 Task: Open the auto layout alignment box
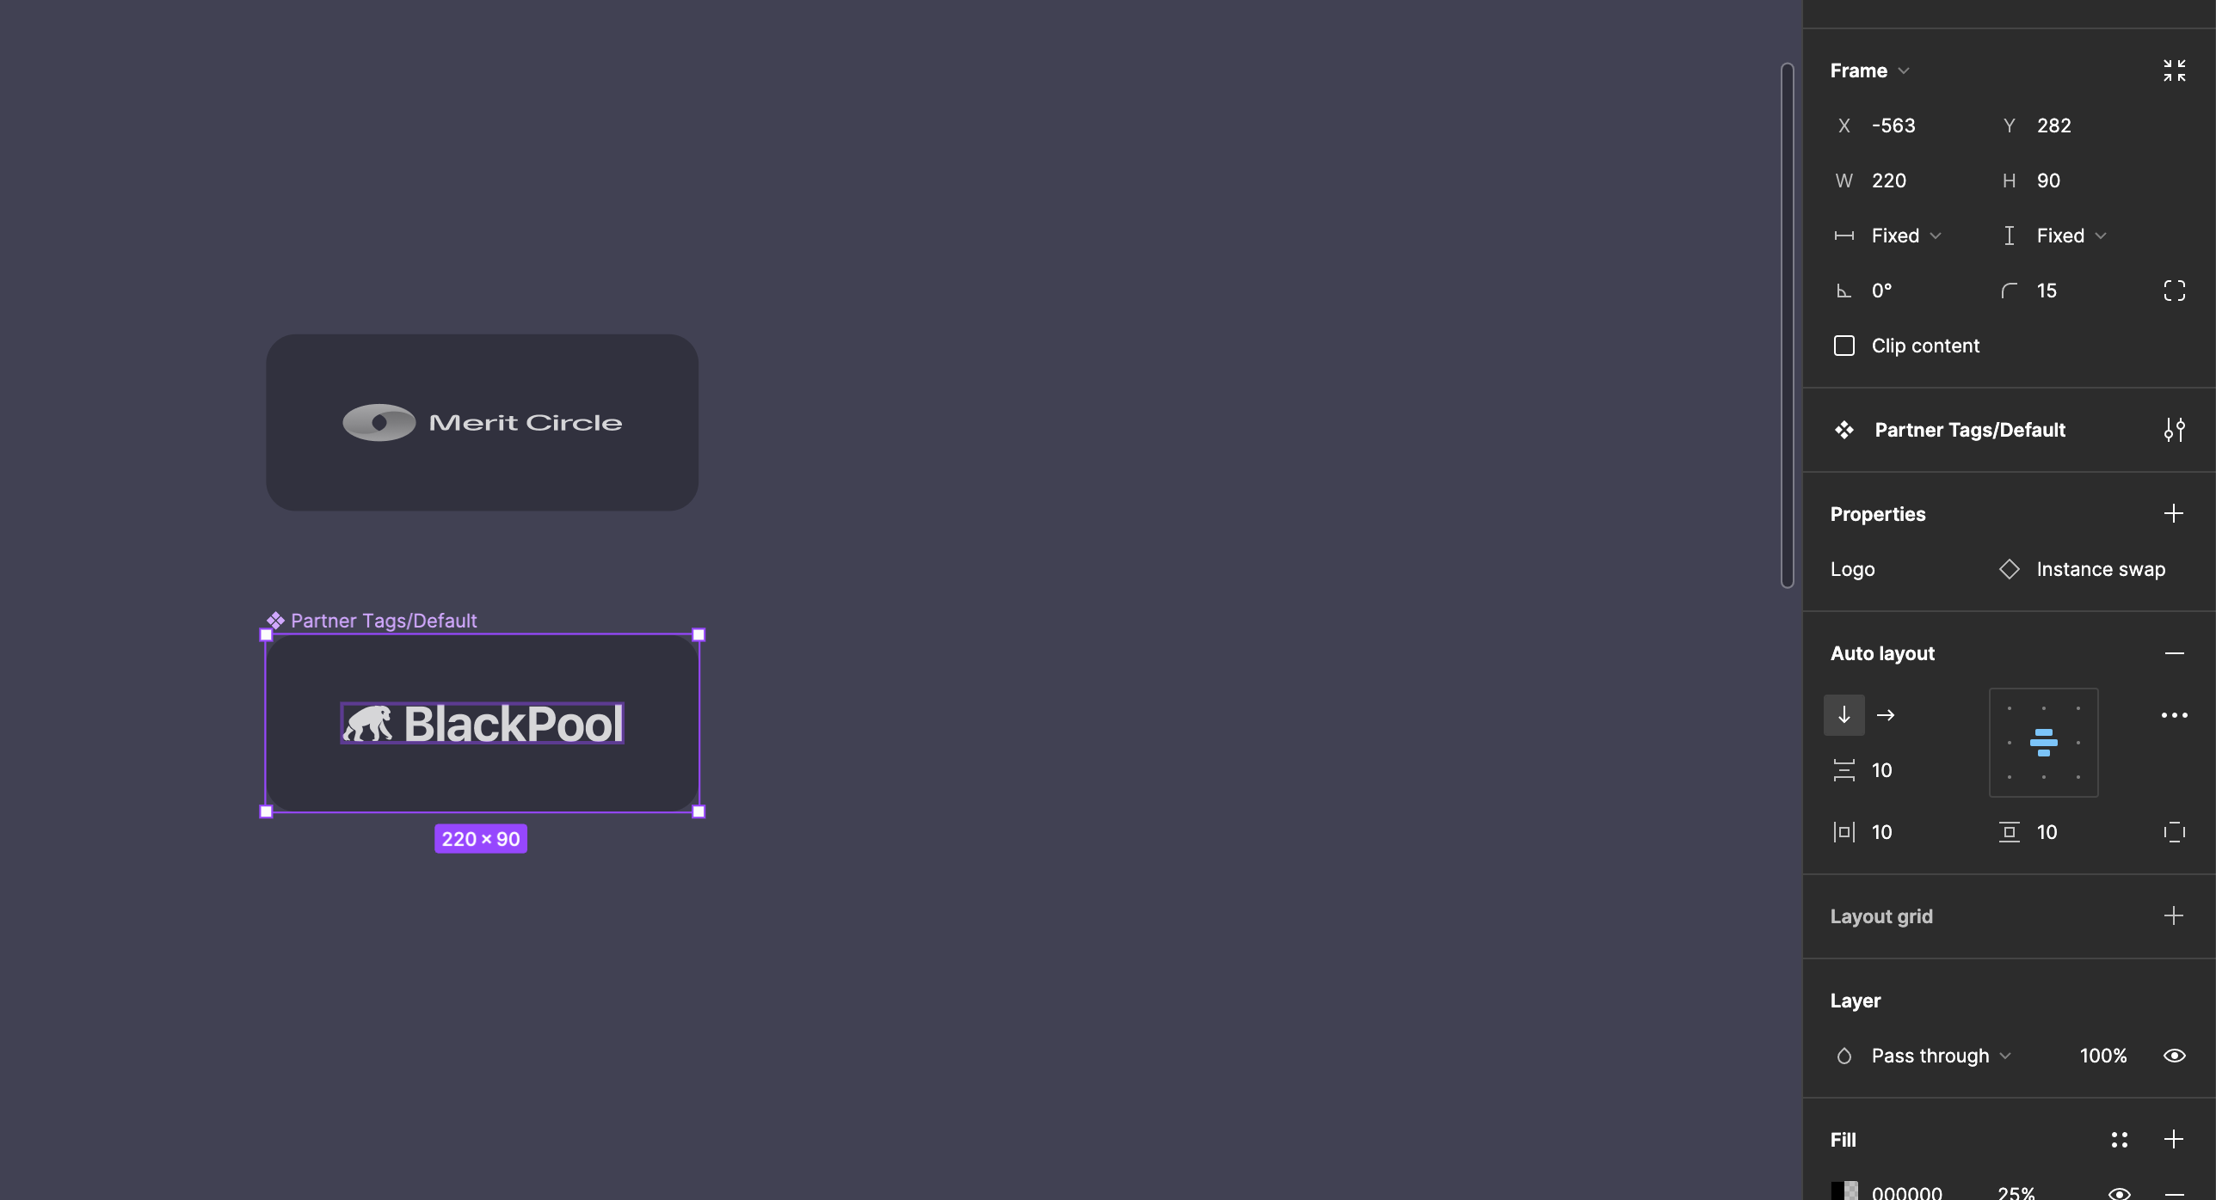(2043, 743)
